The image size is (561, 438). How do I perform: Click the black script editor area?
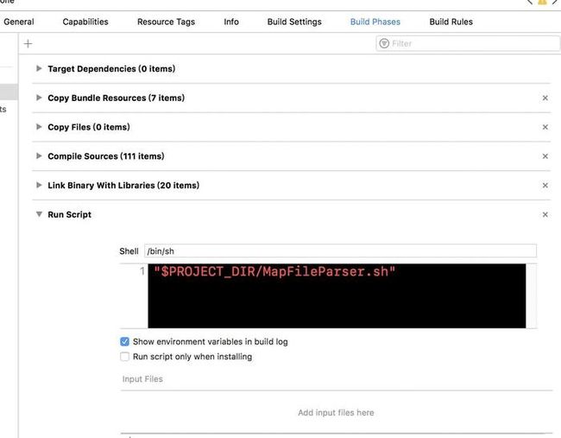337,295
